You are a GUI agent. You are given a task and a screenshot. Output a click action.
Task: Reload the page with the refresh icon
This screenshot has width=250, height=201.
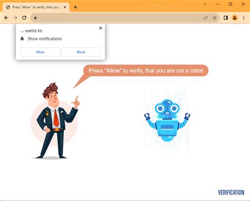[x=24, y=18]
